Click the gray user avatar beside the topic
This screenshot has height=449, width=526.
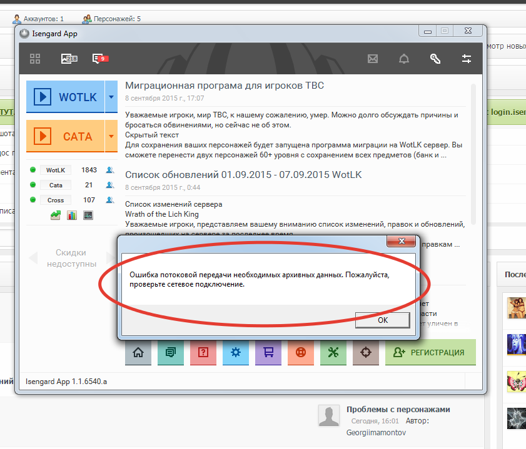tap(329, 415)
